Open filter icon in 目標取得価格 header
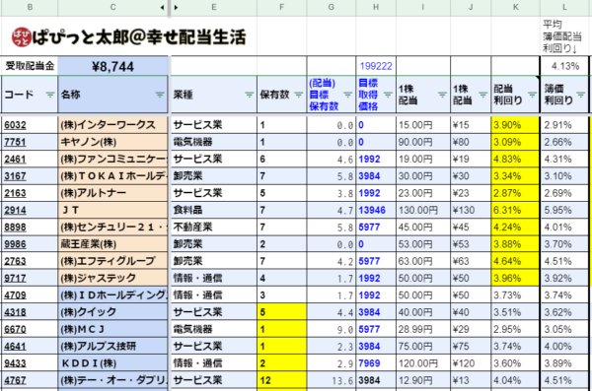Screen dimensions: 592x391 point(388,95)
